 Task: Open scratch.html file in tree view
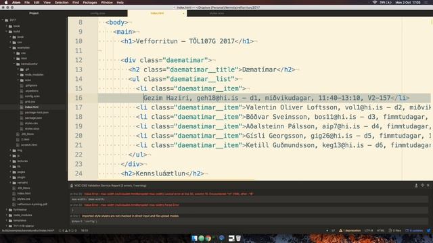[x=28, y=145]
